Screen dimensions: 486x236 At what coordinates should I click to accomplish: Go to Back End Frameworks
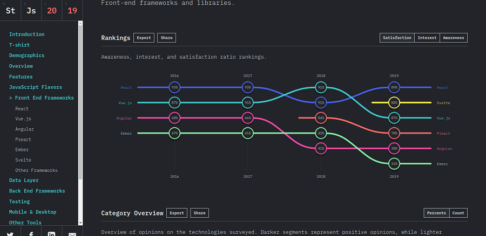[37, 191]
